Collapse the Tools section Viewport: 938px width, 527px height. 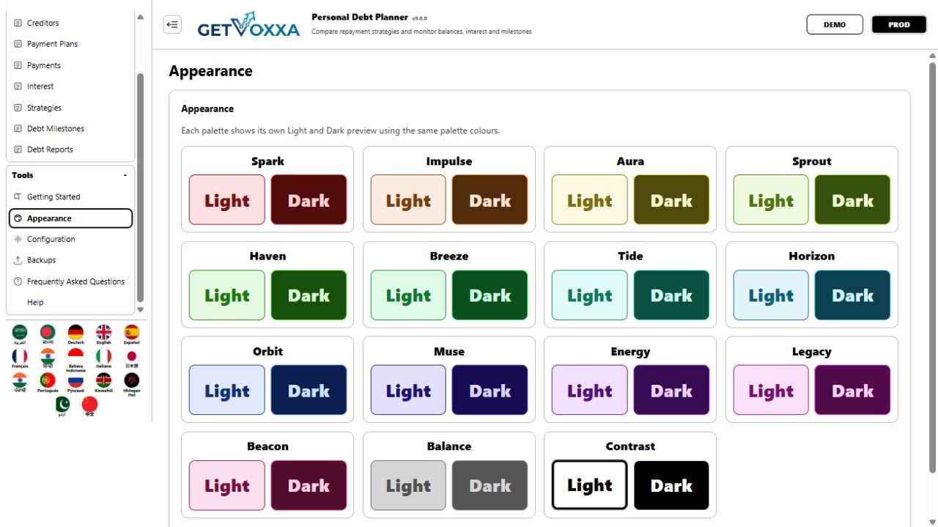pos(125,176)
